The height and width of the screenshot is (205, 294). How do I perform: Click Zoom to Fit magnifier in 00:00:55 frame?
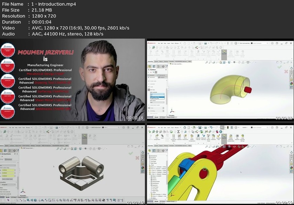(x=207, y=146)
